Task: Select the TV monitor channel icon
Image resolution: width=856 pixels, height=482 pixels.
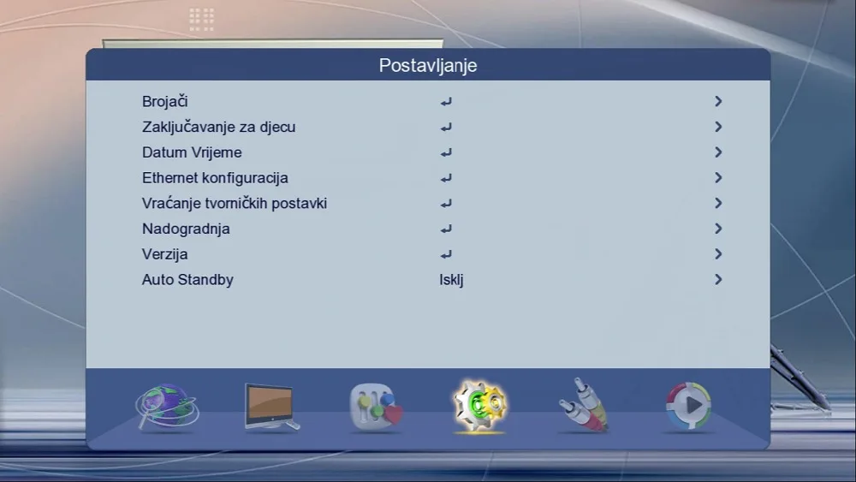Action: (x=271, y=407)
